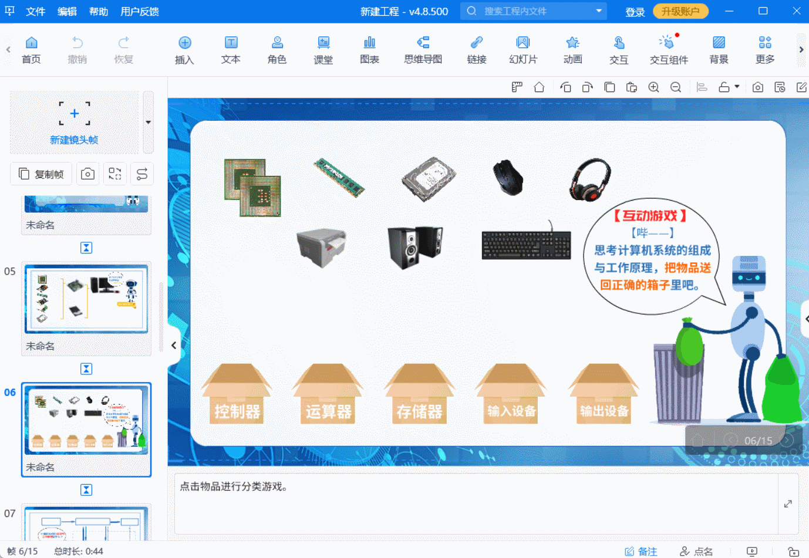Click into the 搜索工程内文件 search field
809x558 pixels.
[533, 11]
